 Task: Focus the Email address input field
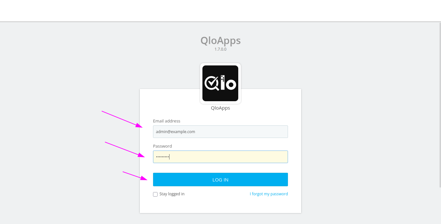click(221, 131)
